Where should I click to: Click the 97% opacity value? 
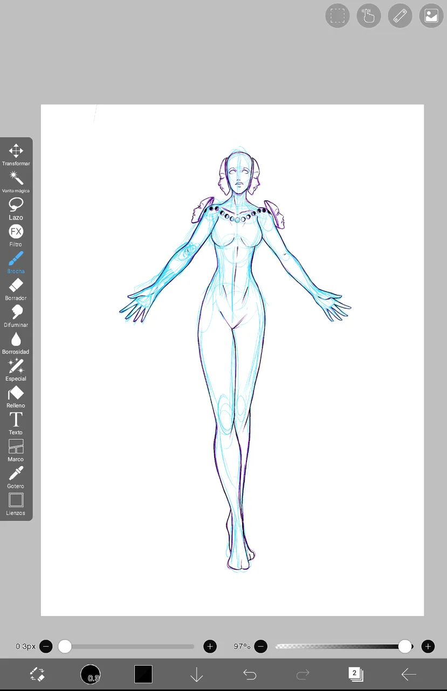pyautogui.click(x=242, y=646)
